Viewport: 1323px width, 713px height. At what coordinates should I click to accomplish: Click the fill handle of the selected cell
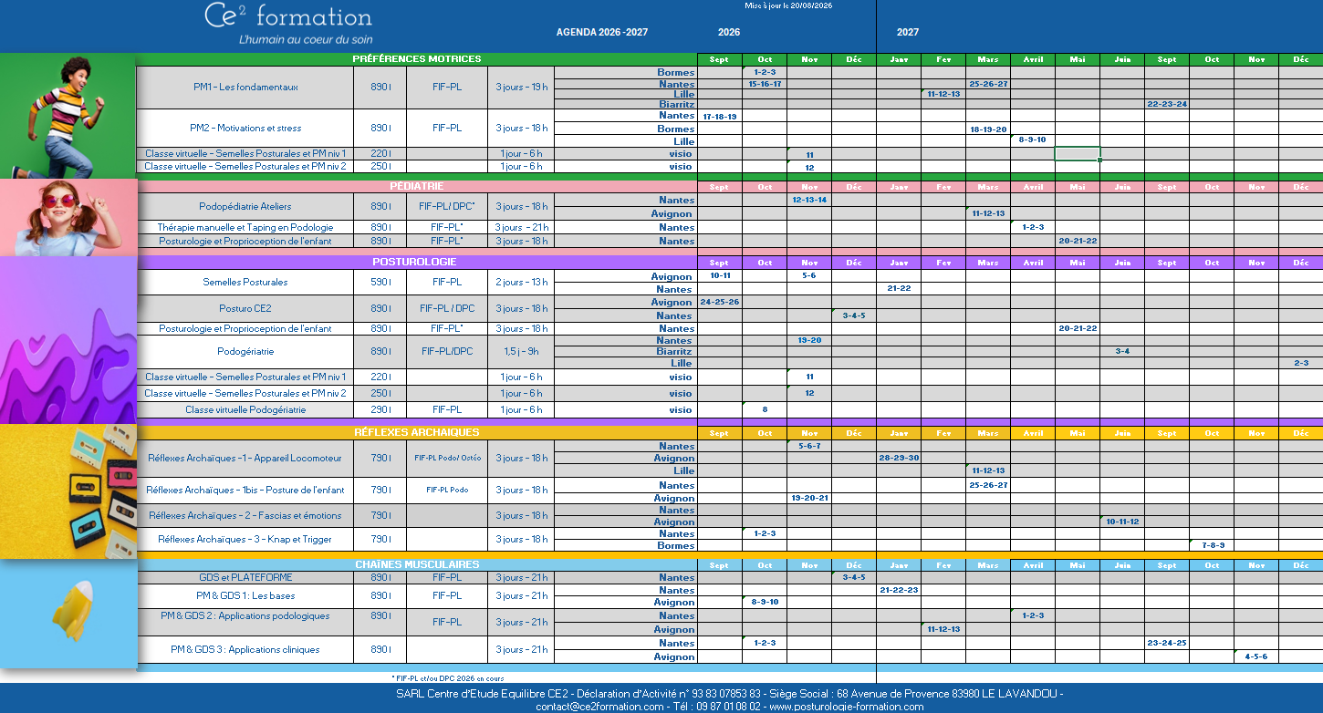[x=1100, y=160]
